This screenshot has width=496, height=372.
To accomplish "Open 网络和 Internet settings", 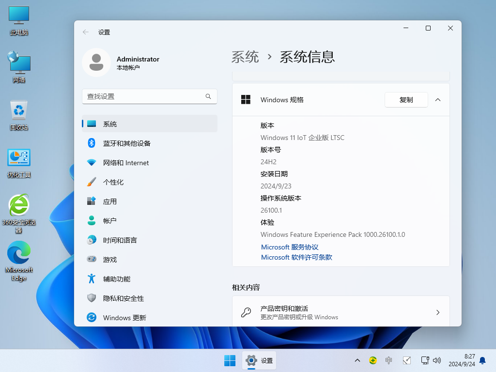I will 150,163.
